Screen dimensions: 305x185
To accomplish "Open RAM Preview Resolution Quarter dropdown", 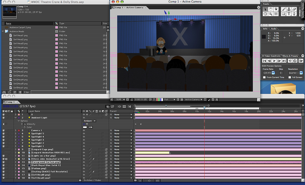I will (295, 73).
